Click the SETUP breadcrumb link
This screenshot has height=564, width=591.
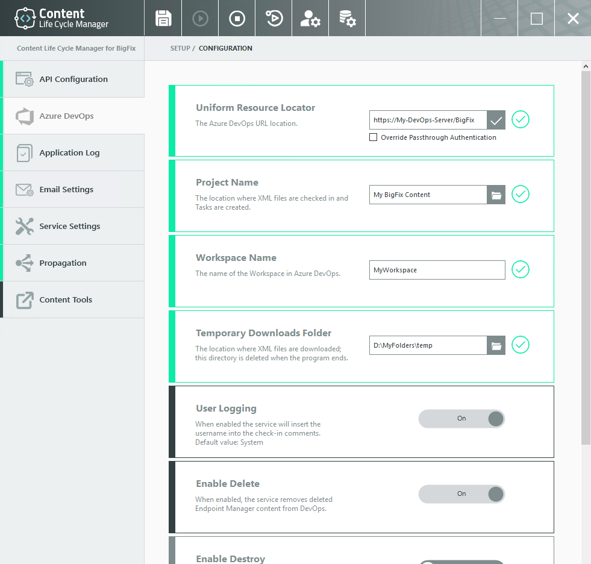click(x=180, y=48)
